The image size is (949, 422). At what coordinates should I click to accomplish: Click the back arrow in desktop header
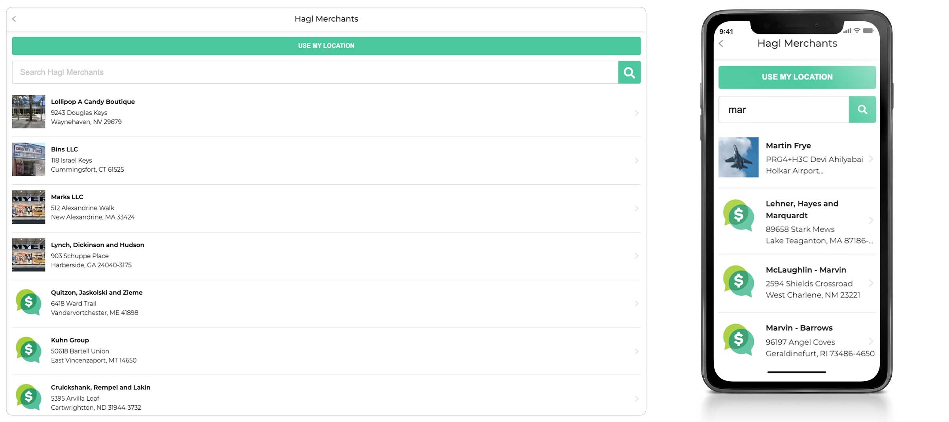[x=14, y=19]
